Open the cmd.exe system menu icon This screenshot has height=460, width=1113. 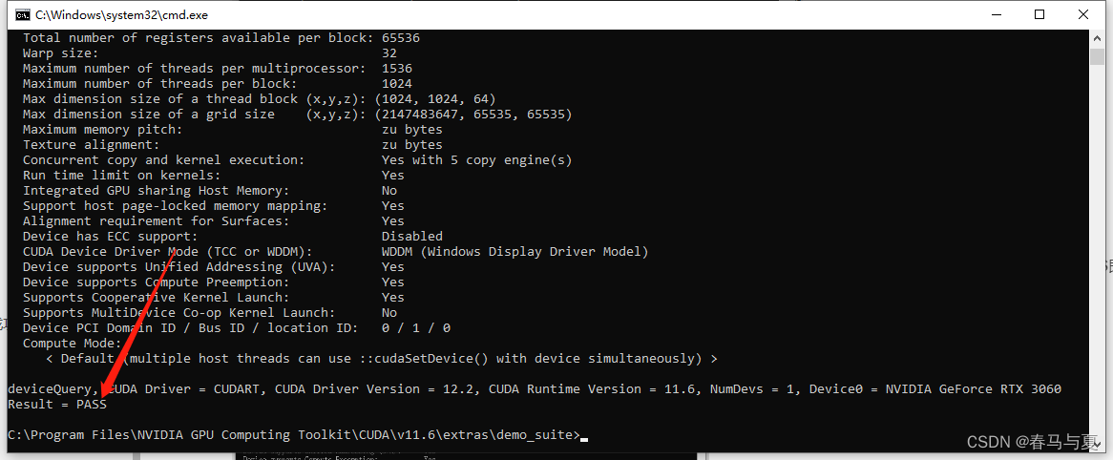[22, 15]
